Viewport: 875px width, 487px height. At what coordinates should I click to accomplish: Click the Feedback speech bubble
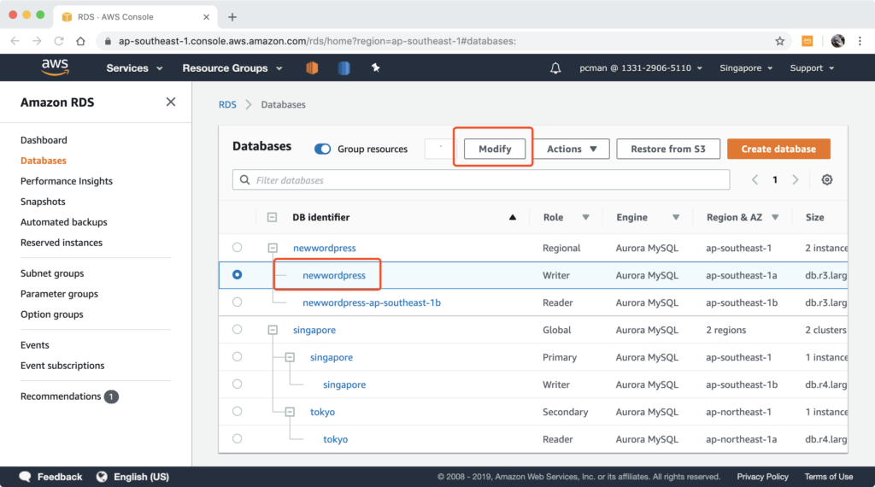point(25,477)
